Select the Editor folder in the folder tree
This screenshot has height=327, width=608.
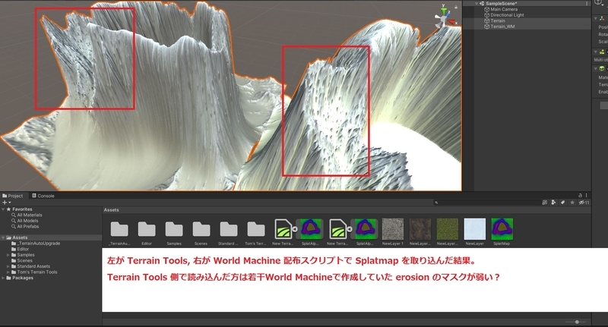(x=23, y=249)
